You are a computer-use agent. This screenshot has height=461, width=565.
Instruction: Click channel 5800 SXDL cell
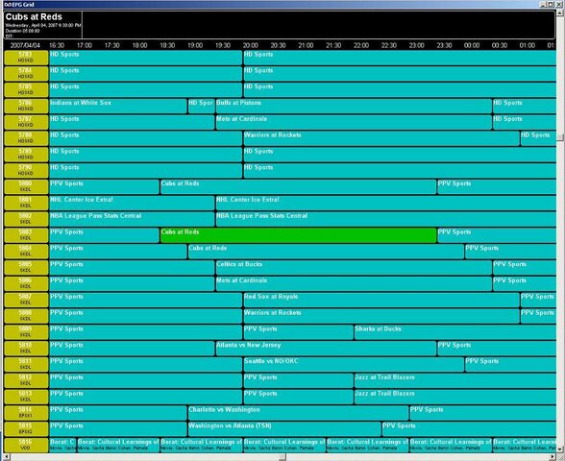26,187
